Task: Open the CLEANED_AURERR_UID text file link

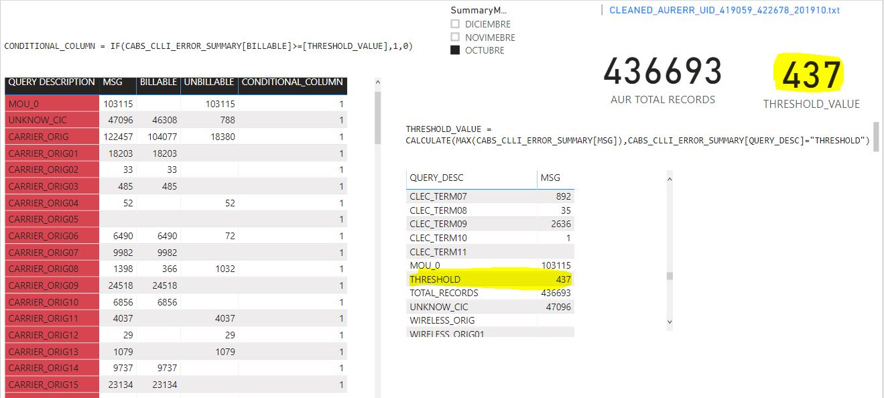Action: [724, 10]
